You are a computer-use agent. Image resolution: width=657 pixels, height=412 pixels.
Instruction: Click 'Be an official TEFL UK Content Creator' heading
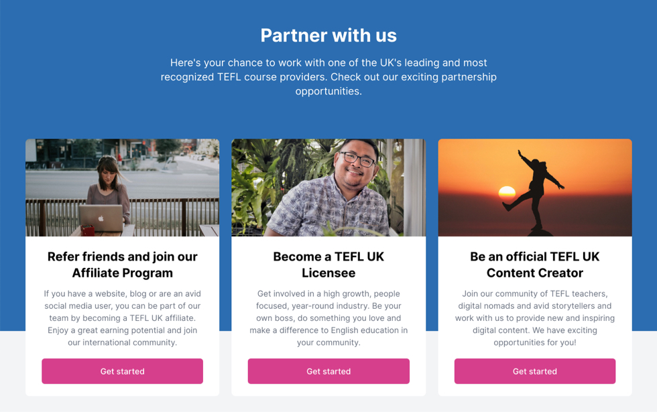tap(535, 265)
